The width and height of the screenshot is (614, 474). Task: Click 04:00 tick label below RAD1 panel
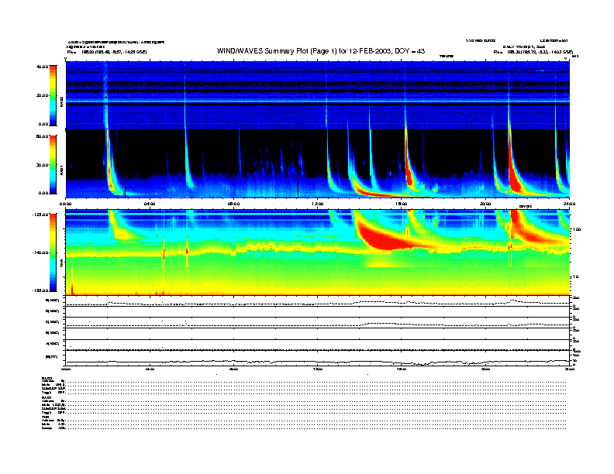[x=150, y=204]
